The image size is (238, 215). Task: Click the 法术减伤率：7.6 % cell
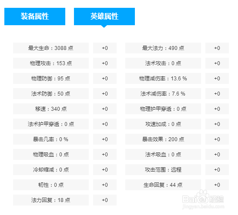click(x=163, y=94)
